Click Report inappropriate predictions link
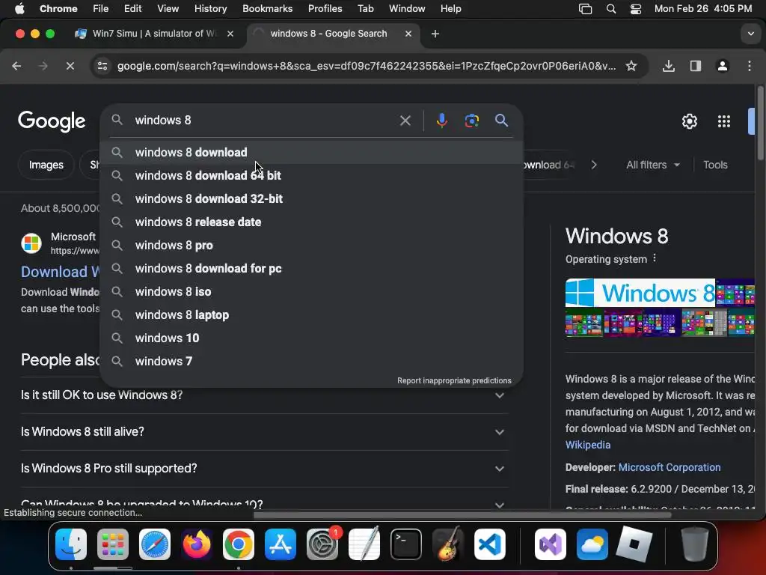This screenshot has height=575, width=766. [x=454, y=380]
